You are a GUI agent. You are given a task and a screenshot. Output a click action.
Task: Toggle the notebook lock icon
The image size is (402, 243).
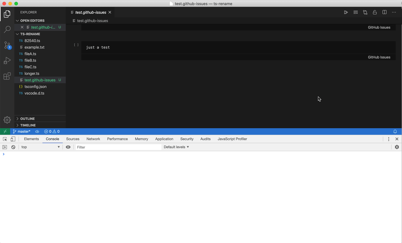pos(375,12)
